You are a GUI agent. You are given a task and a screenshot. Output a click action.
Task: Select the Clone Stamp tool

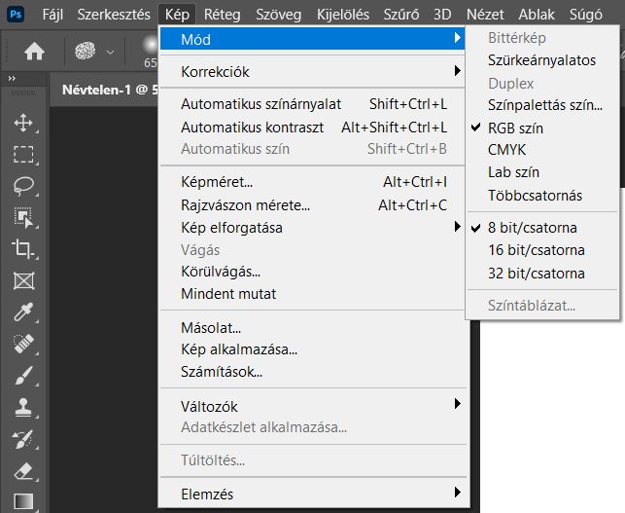coord(23,407)
